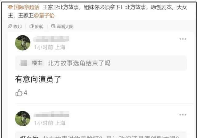This screenshot has height=138, width=197.
Task: Click the second commenter's blurred username
Action: point(51,114)
